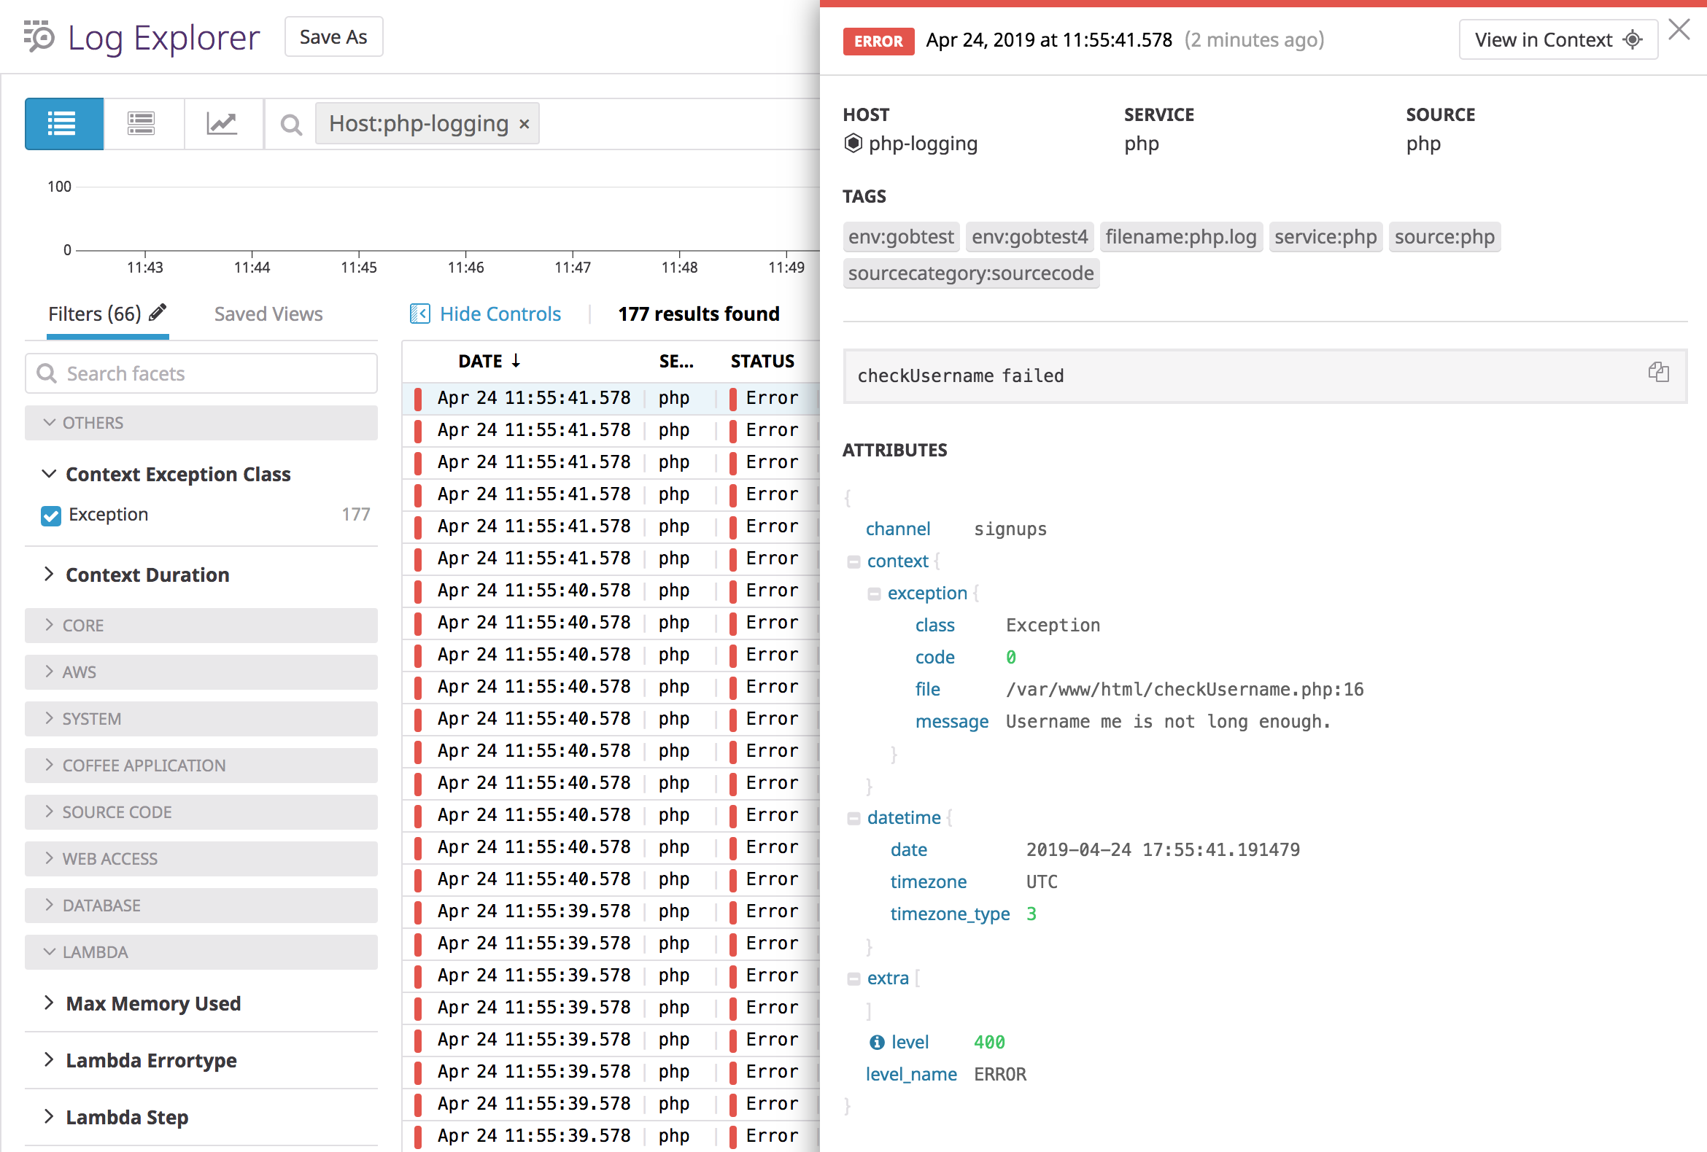Collapse the exception node in attributes
The width and height of the screenshot is (1707, 1152).
click(875, 593)
